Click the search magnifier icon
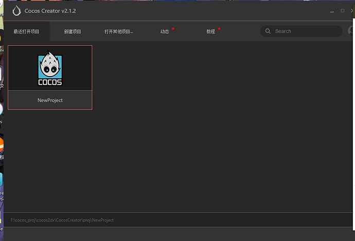 click(268, 31)
